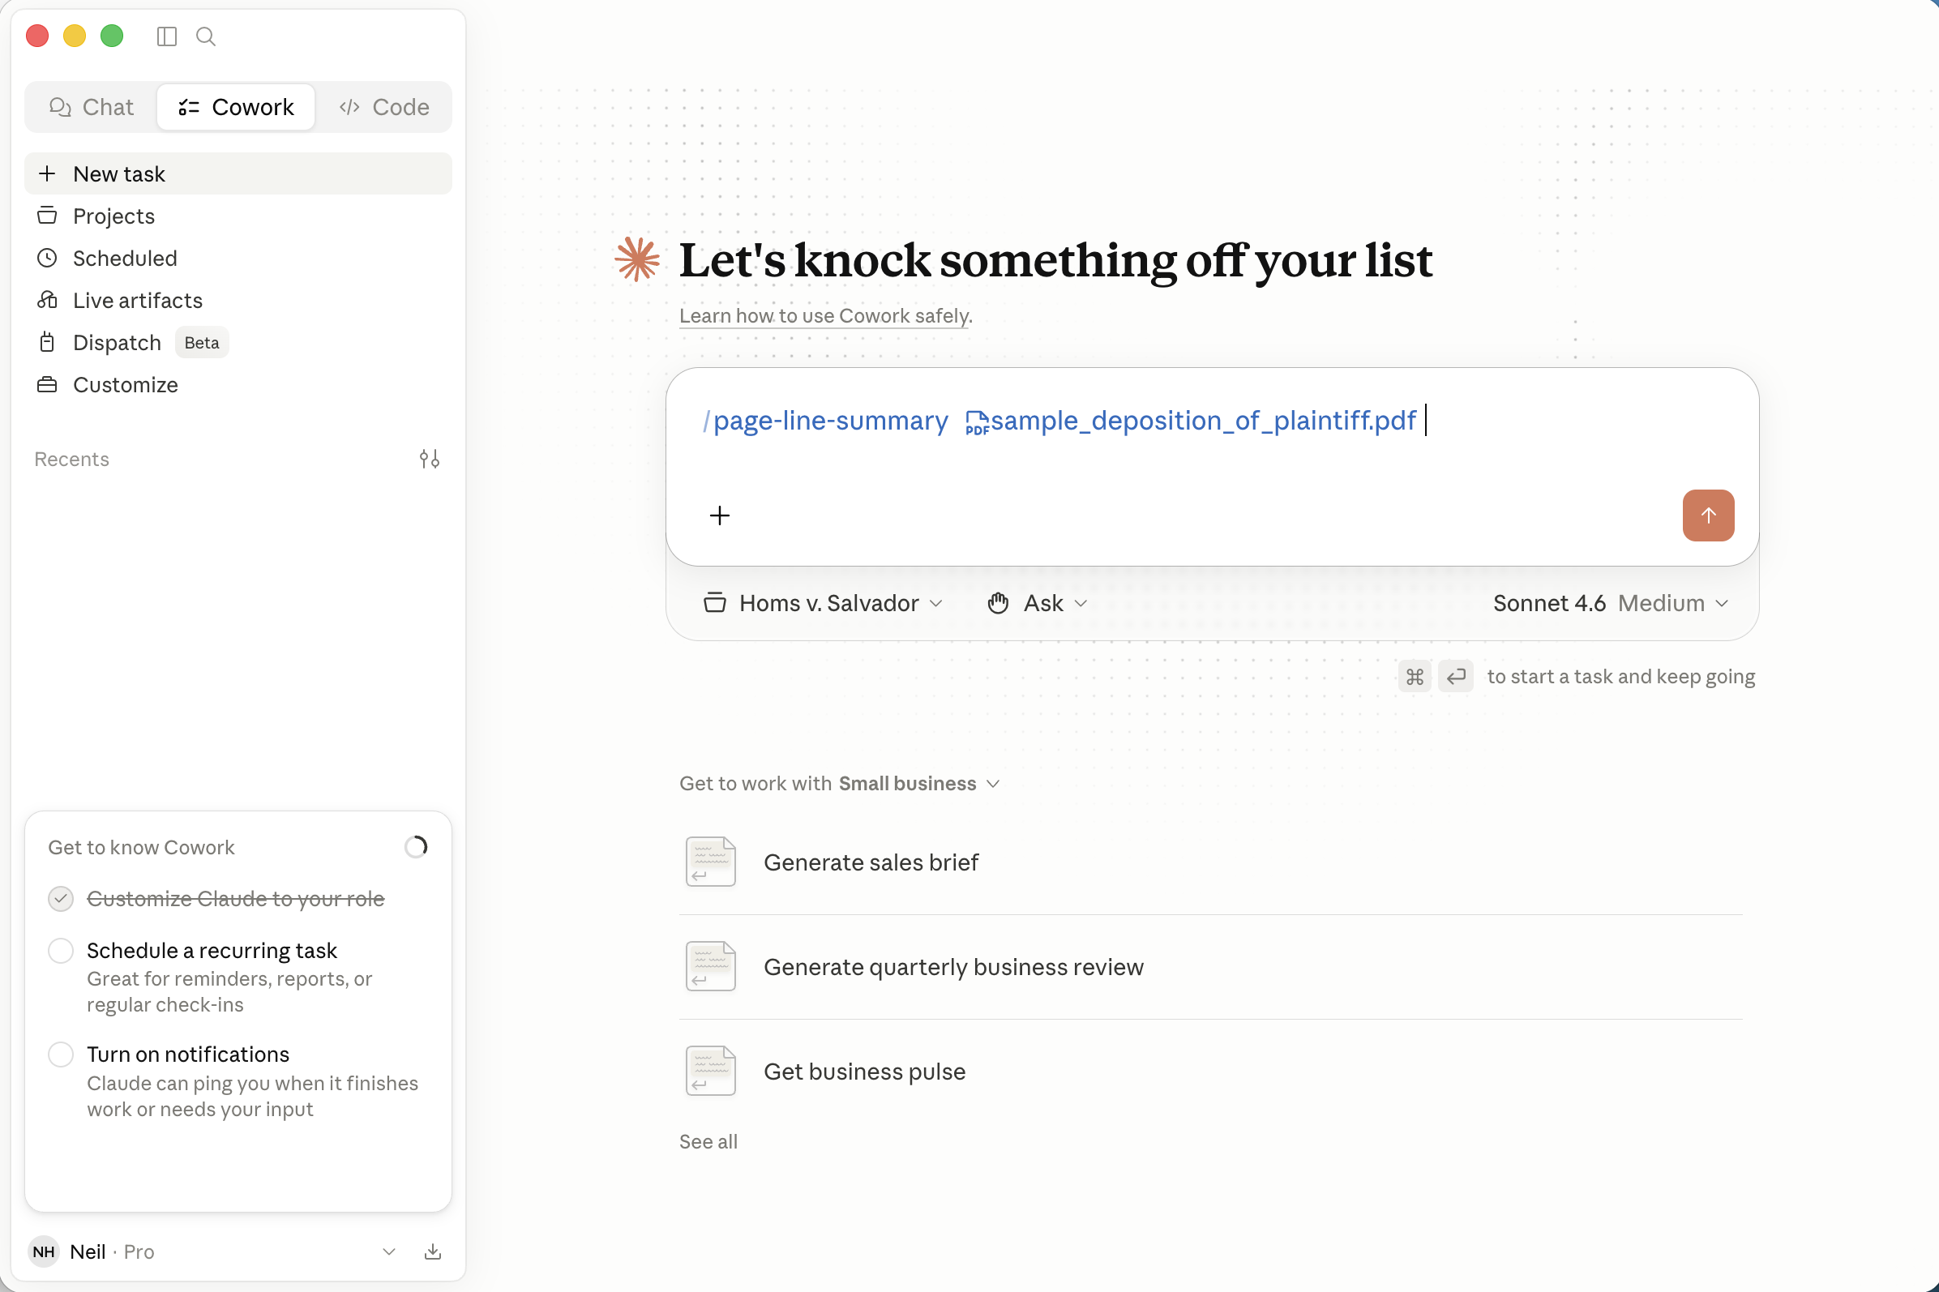Select the Cowork tab

click(x=236, y=107)
